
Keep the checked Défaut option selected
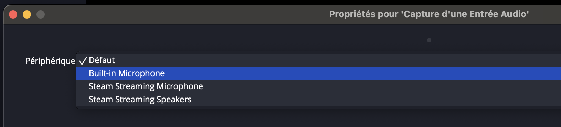coord(318,60)
